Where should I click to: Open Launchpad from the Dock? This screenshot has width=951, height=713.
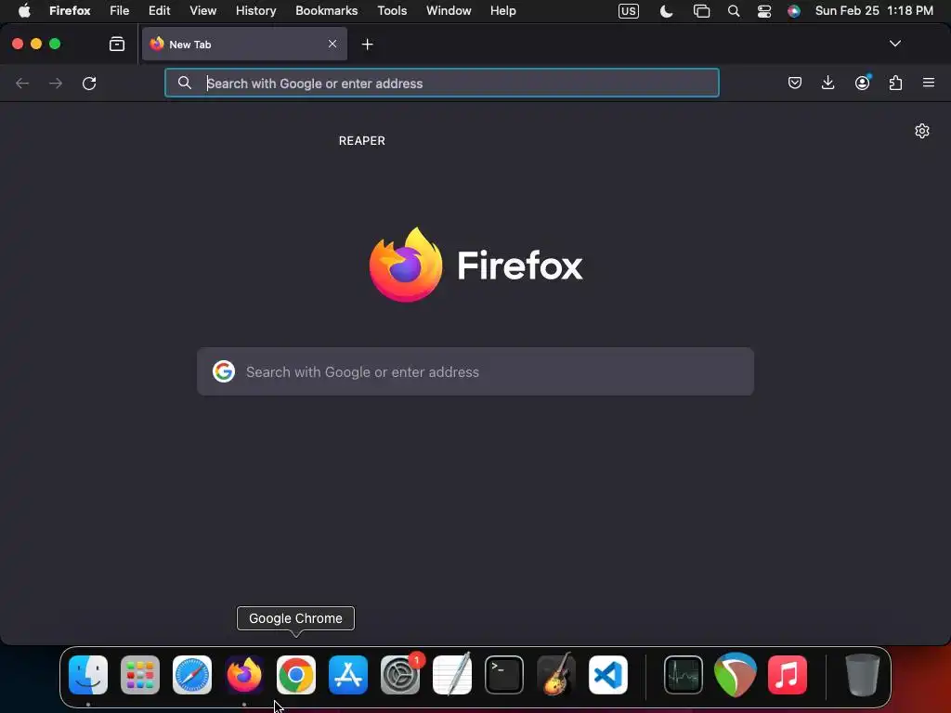coord(140,675)
